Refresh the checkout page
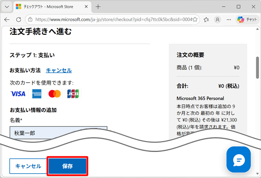Image resolution: width=261 pixels, height=178 pixels. coord(19,20)
